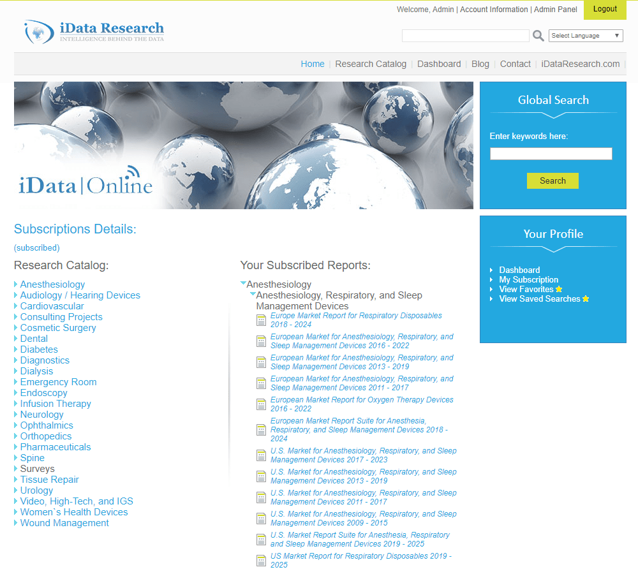The height and width of the screenshot is (574, 638).
Task: Open the Women`s Health Devices category
Action: coord(74,512)
